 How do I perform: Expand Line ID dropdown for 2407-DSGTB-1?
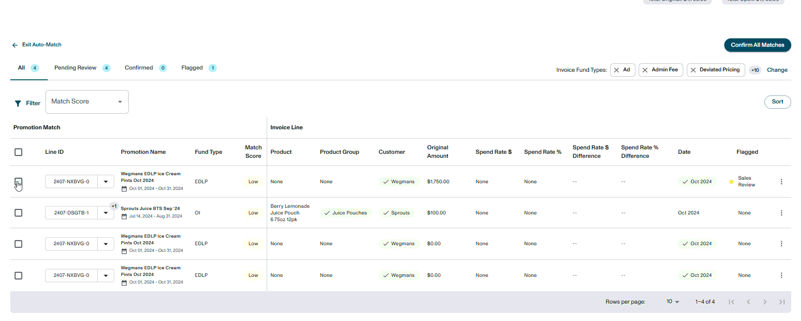(106, 213)
